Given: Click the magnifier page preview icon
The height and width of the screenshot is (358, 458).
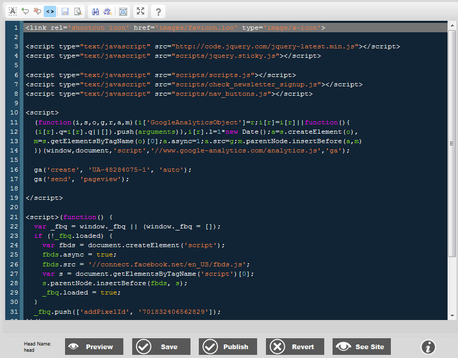Looking at the screenshot, I should pyautogui.click(x=78, y=11).
